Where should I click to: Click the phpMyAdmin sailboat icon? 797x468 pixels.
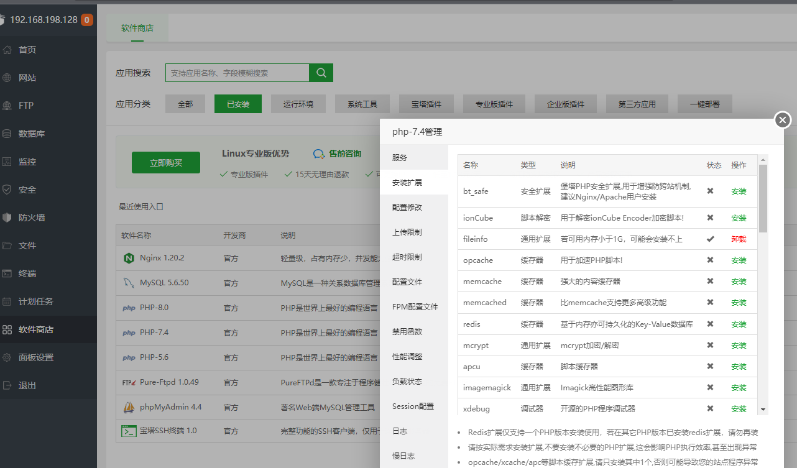(129, 408)
